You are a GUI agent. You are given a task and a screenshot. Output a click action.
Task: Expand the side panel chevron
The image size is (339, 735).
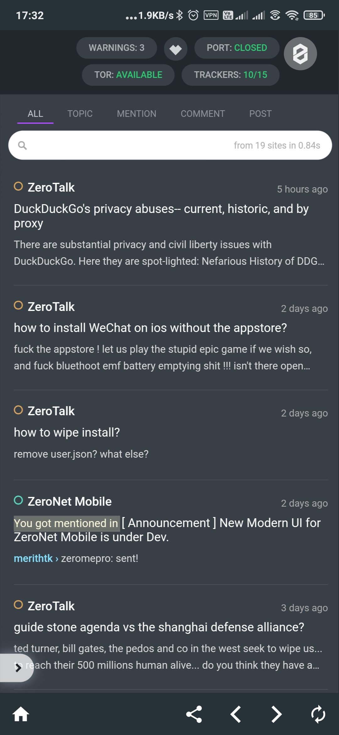click(x=18, y=668)
